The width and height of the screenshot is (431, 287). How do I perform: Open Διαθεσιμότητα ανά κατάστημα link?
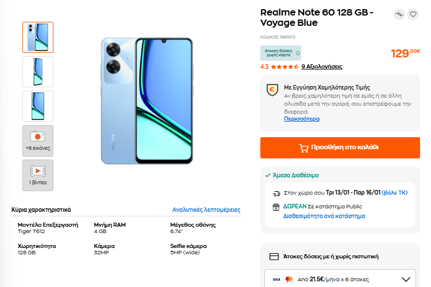(x=324, y=216)
